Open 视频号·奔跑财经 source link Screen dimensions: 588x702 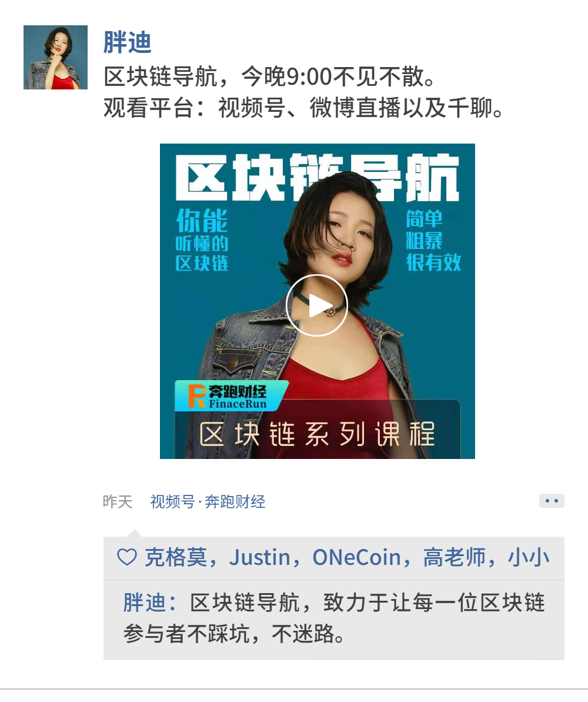pyautogui.click(x=208, y=501)
